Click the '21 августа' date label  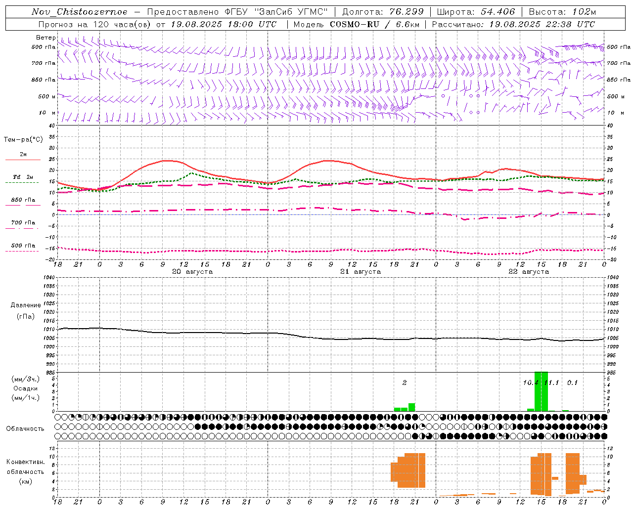[x=361, y=272]
